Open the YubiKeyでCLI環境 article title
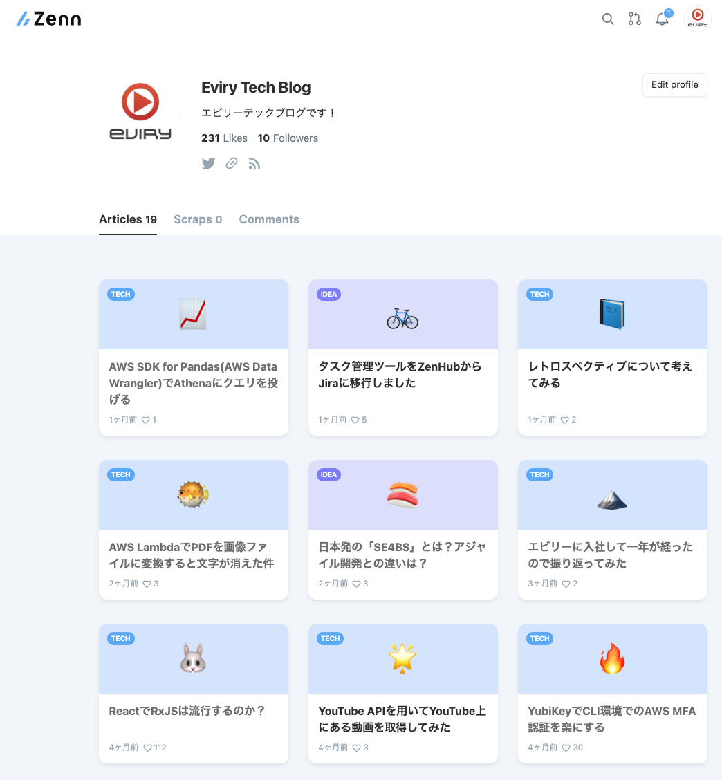The image size is (722, 780). (611, 719)
